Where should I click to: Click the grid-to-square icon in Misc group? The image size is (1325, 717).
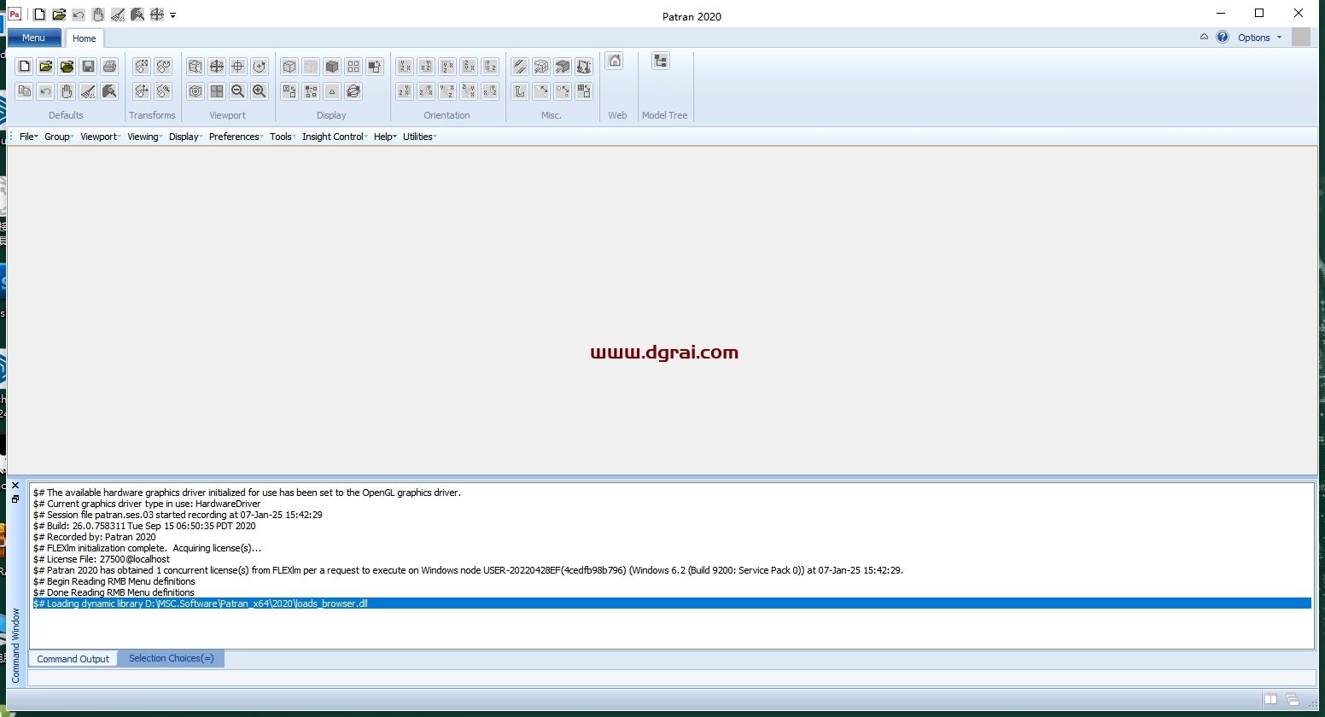point(584,90)
